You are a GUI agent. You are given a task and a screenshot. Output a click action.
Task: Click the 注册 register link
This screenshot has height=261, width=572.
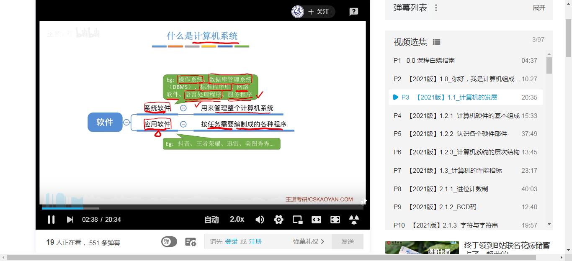pyautogui.click(x=255, y=242)
